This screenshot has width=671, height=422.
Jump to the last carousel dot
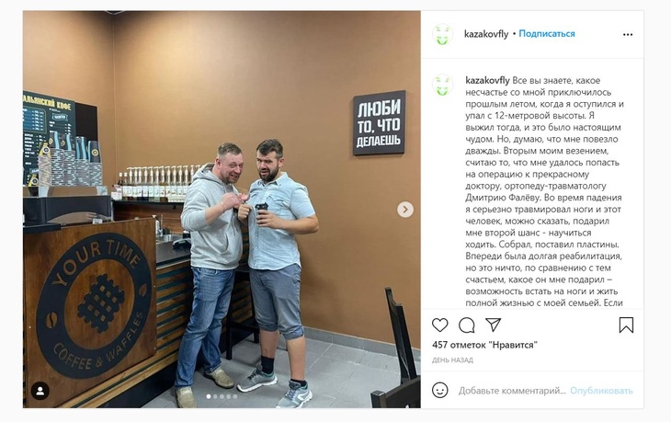pos(235,397)
